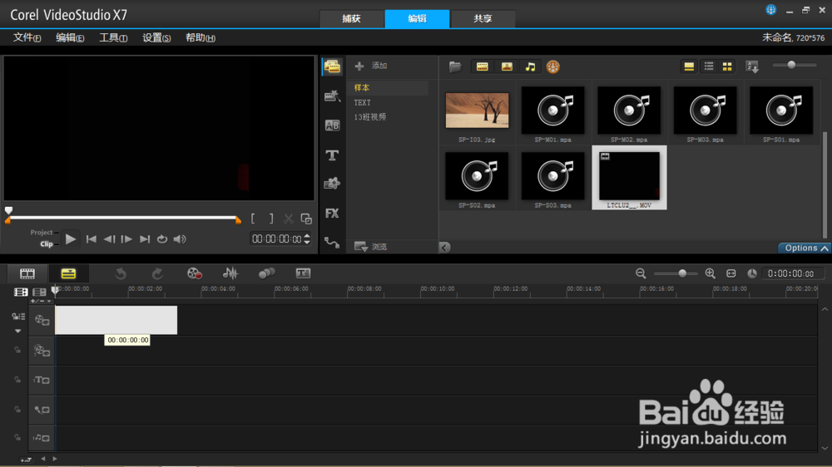Screen dimensions: 832x467
Task: Open the Title (T) library
Action: tap(332, 155)
